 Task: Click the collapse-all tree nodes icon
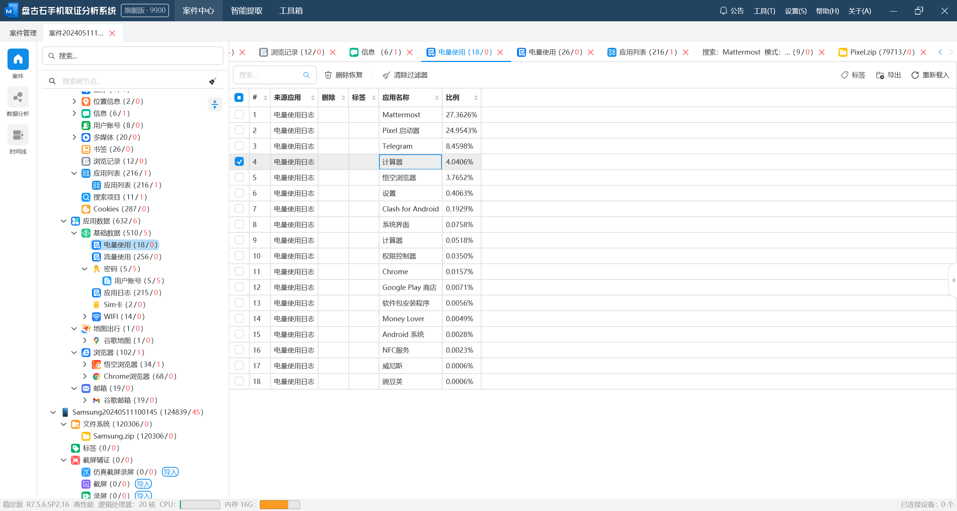click(x=215, y=105)
